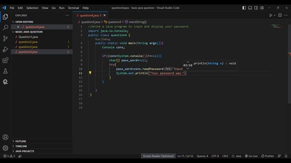
Task: Click the feedback icon in status bar
Action: pos(279,156)
